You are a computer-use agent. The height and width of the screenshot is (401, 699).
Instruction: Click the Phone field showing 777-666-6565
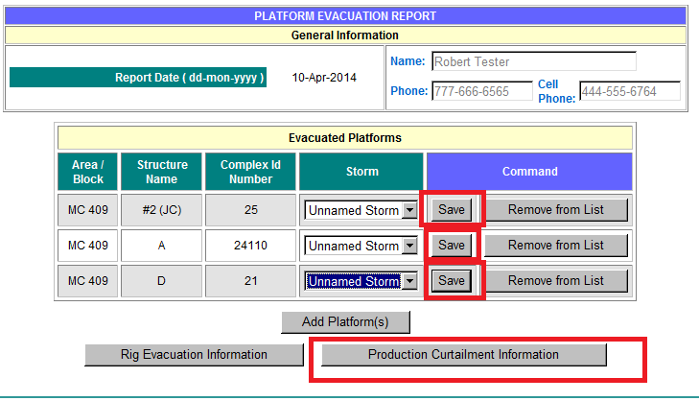click(482, 91)
